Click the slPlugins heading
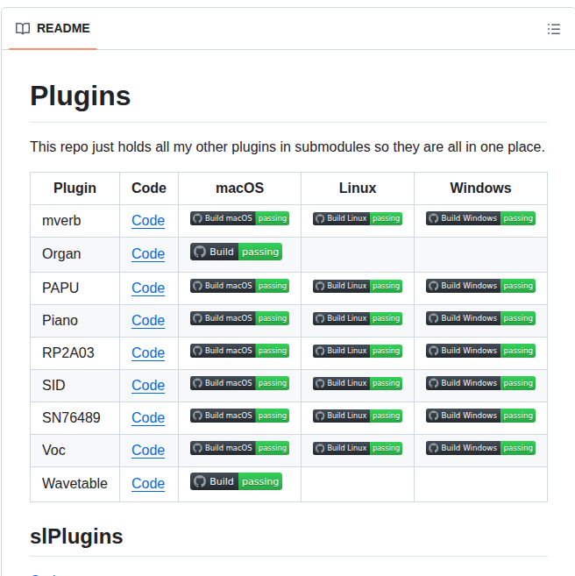575x576 pixels. (76, 537)
